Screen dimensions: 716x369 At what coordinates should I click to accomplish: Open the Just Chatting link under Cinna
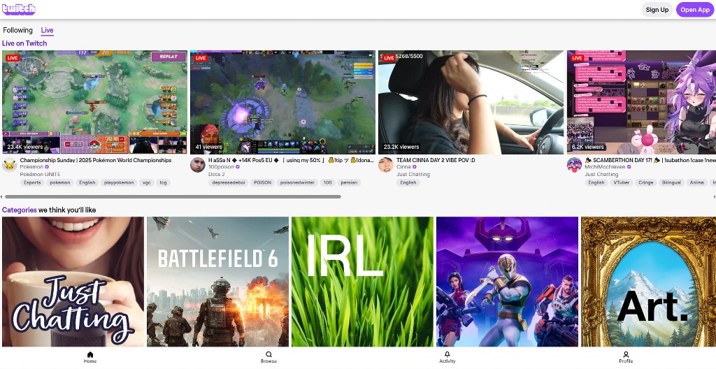(413, 175)
